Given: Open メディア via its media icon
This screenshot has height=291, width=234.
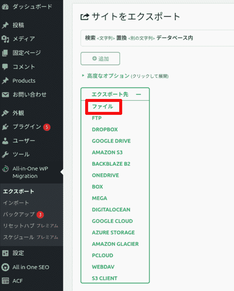Looking at the screenshot, I should [5, 39].
